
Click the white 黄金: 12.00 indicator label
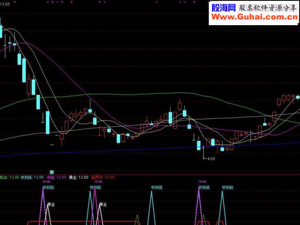[79, 177]
